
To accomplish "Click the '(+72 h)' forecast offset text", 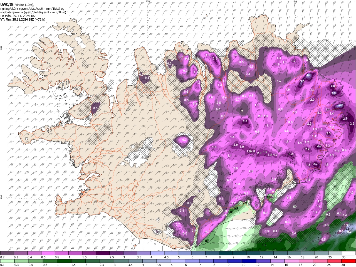I will pos(40,19).
